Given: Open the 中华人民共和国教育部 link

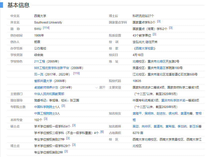Looking at the screenshot, I should pyautogui.click(x=49, y=94).
